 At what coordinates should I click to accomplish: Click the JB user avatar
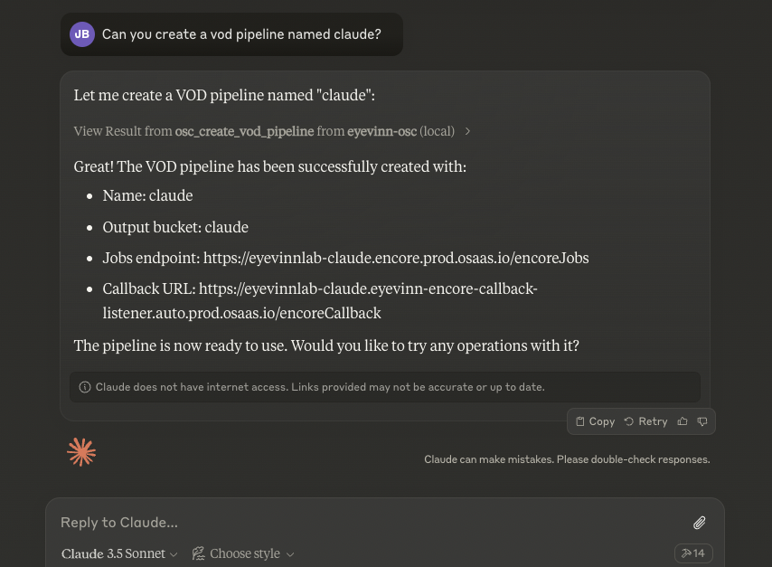pos(82,34)
